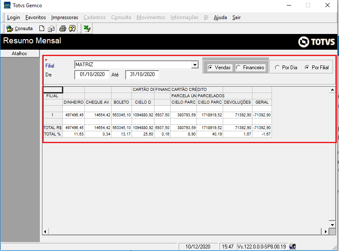This screenshot has width=339, height=251.
Task: Click the horizontal scroll left arrow
Action: pos(45,231)
